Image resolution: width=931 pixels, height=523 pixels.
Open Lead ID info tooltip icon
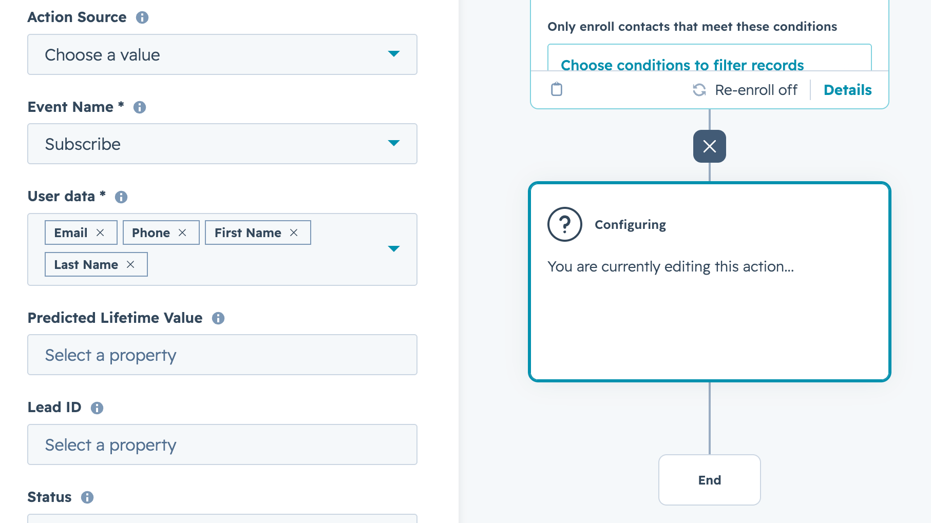(x=97, y=408)
